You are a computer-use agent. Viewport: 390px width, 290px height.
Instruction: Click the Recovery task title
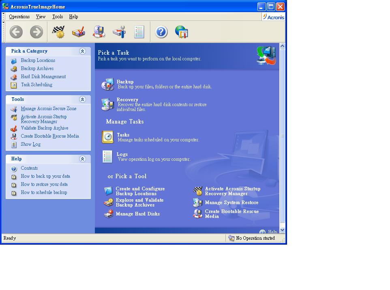[127, 99]
